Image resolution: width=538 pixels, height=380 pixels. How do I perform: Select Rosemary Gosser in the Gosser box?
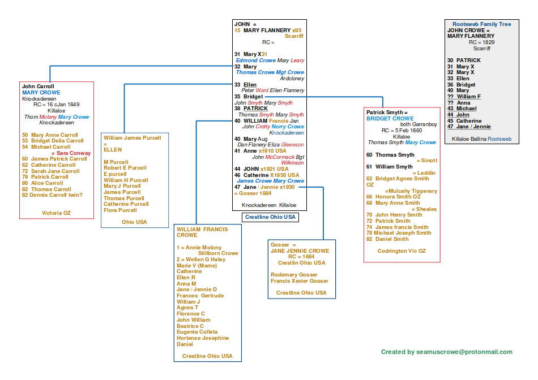tap(295, 275)
